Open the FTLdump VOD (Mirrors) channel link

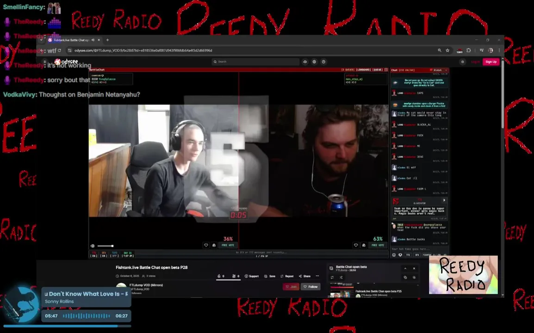point(146,285)
